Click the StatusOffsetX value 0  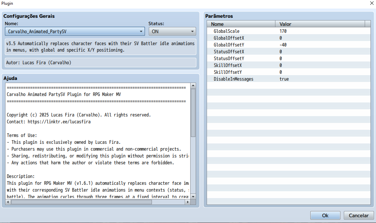pos(281,52)
